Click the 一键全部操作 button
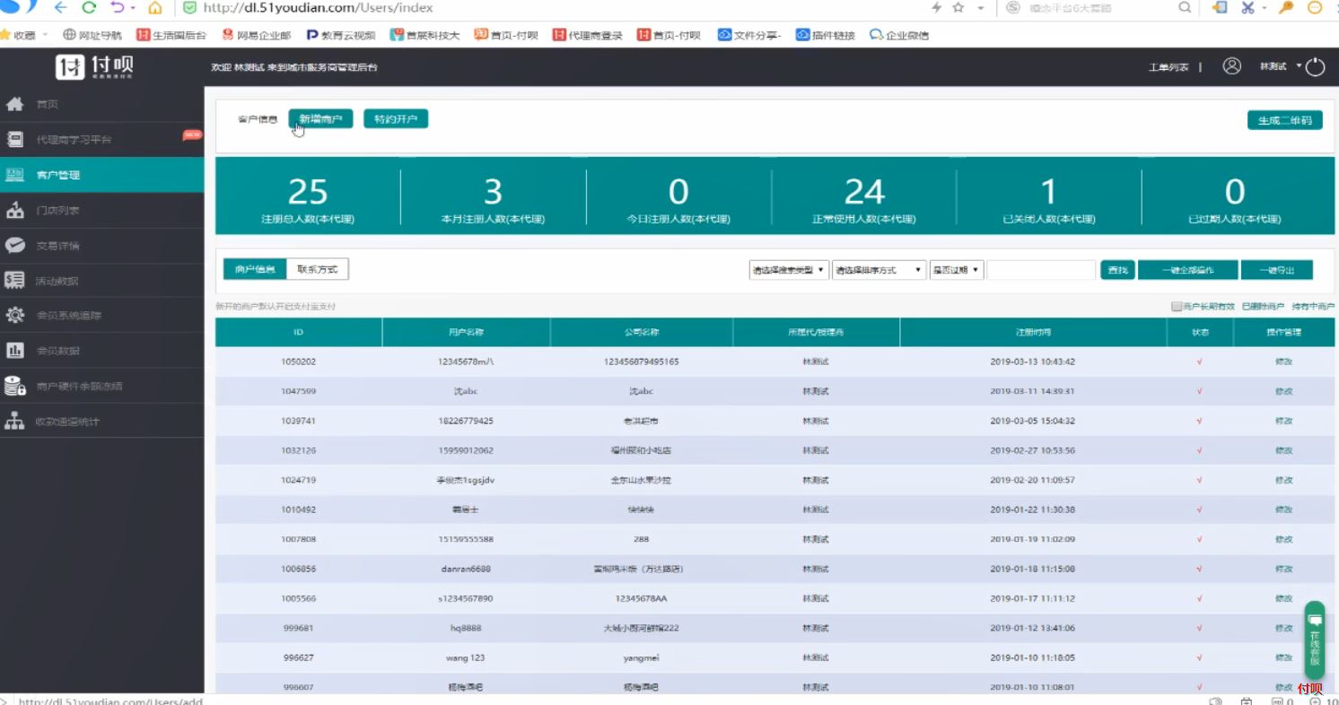The height and width of the screenshot is (705, 1339). 1187,270
